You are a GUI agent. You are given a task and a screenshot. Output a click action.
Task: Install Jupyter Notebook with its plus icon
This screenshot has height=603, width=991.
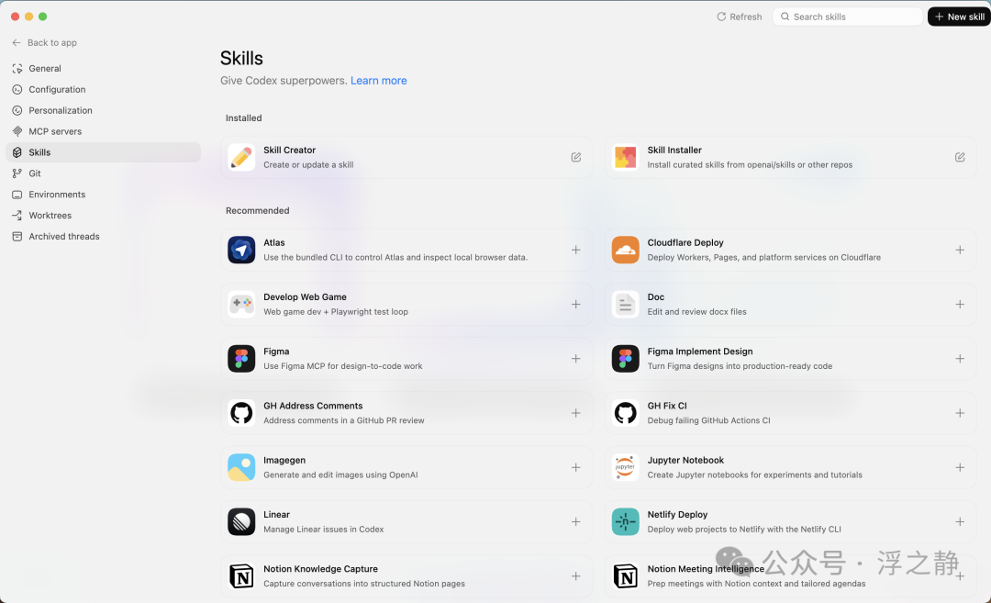pyautogui.click(x=960, y=468)
